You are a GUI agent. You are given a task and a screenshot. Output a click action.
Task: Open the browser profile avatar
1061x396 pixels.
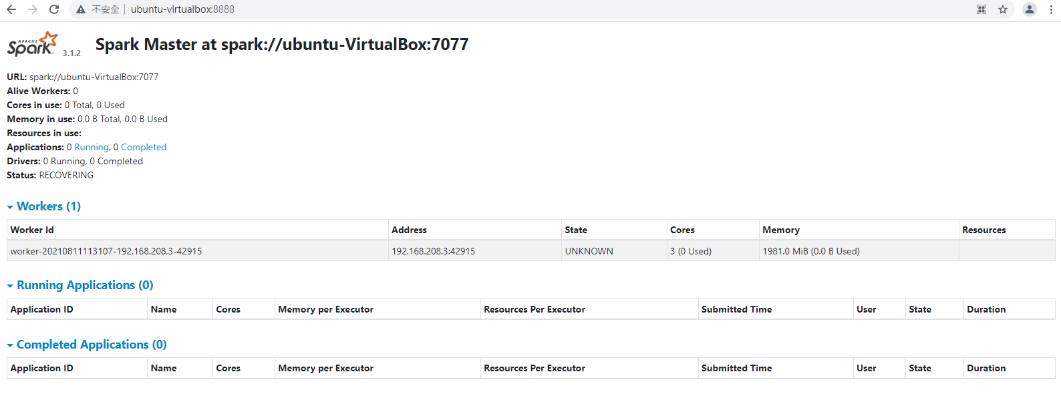coord(1030,9)
